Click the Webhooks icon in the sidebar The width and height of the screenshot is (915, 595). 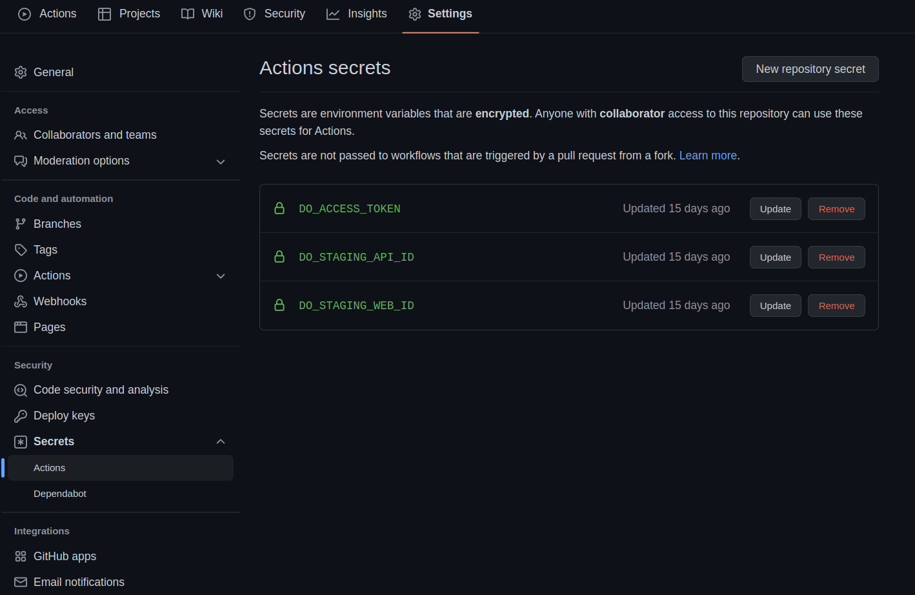click(x=20, y=301)
